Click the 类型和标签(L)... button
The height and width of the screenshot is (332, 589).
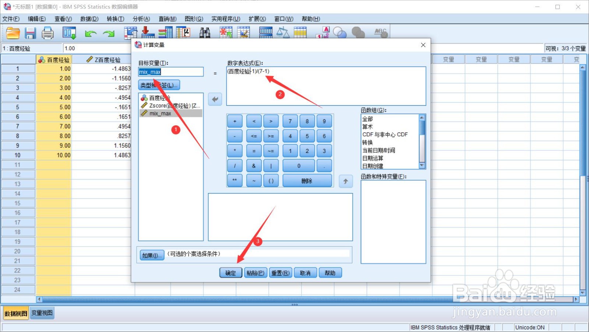click(159, 85)
